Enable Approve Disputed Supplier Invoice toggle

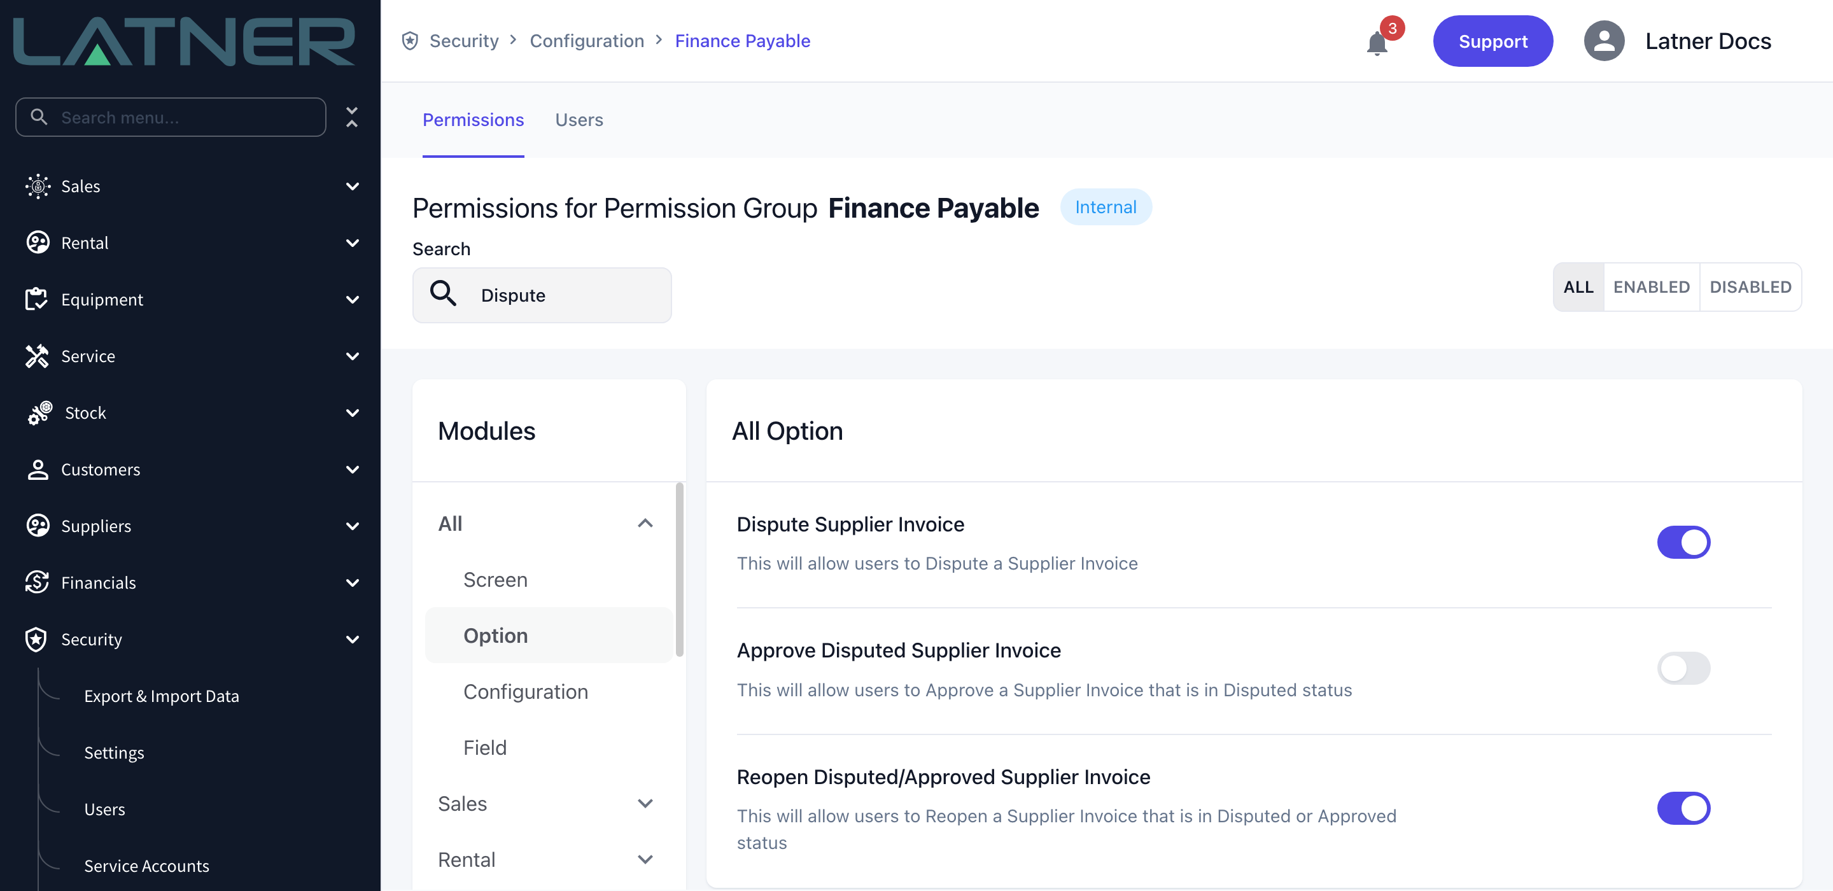pos(1683,668)
